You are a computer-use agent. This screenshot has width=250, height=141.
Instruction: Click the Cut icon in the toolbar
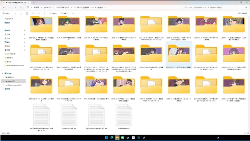point(15,13)
